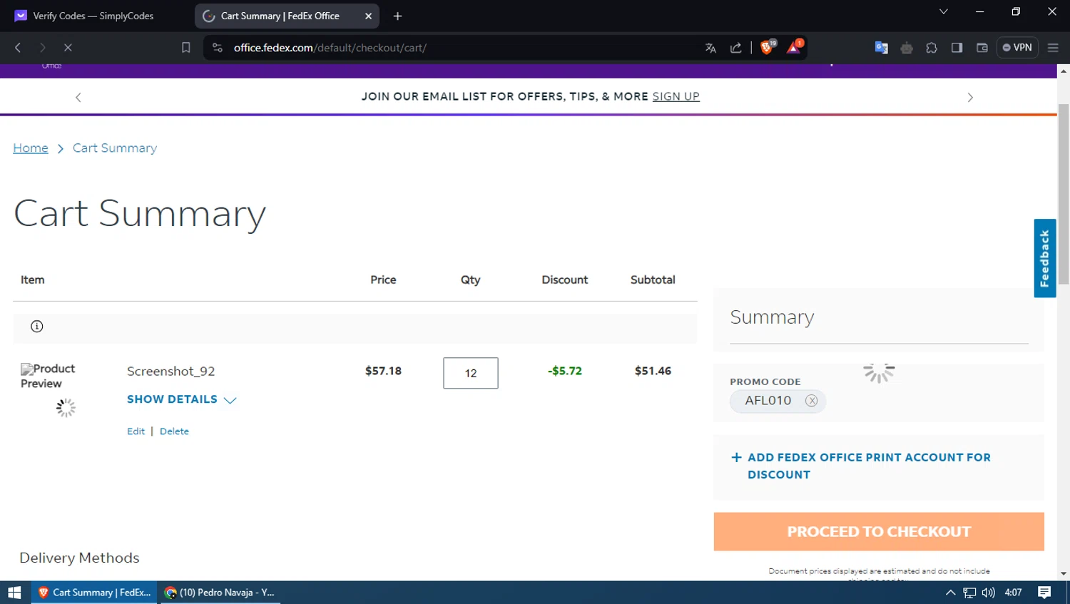Open the volume speaker tray icon

click(x=988, y=593)
